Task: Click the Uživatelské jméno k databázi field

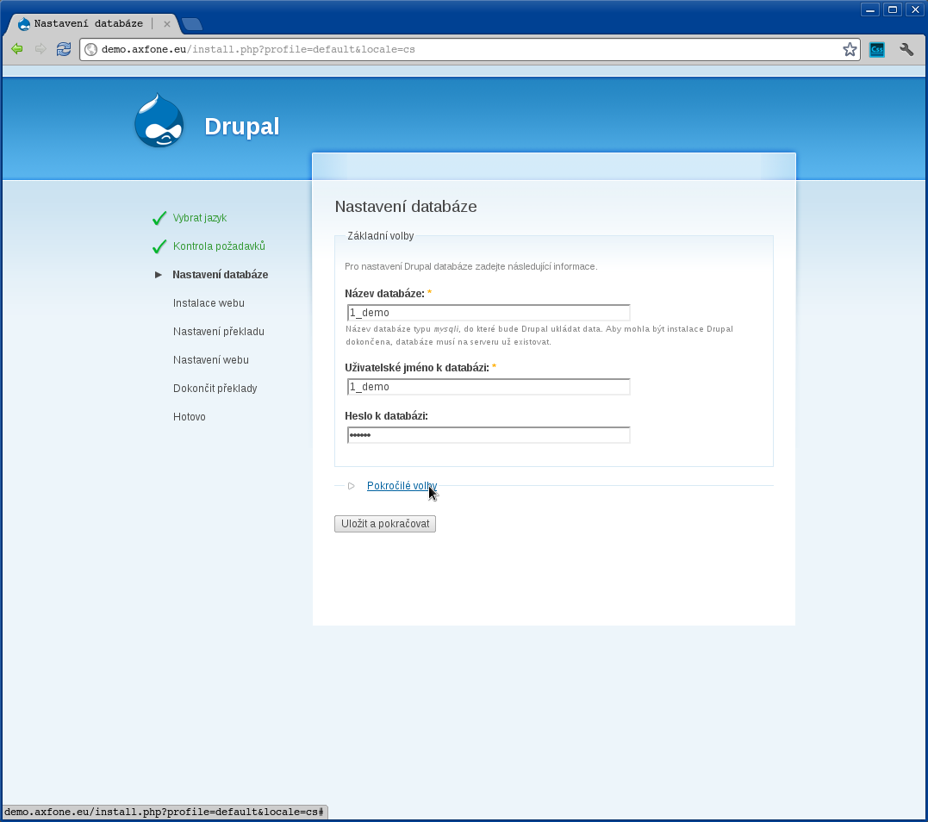Action: (489, 387)
